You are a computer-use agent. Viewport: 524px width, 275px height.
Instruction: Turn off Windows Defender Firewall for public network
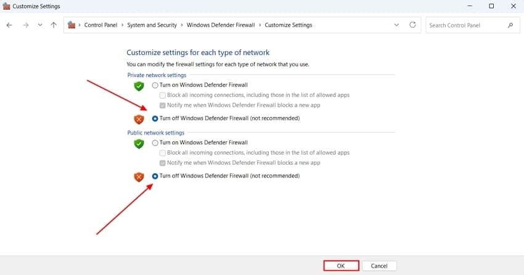155,176
